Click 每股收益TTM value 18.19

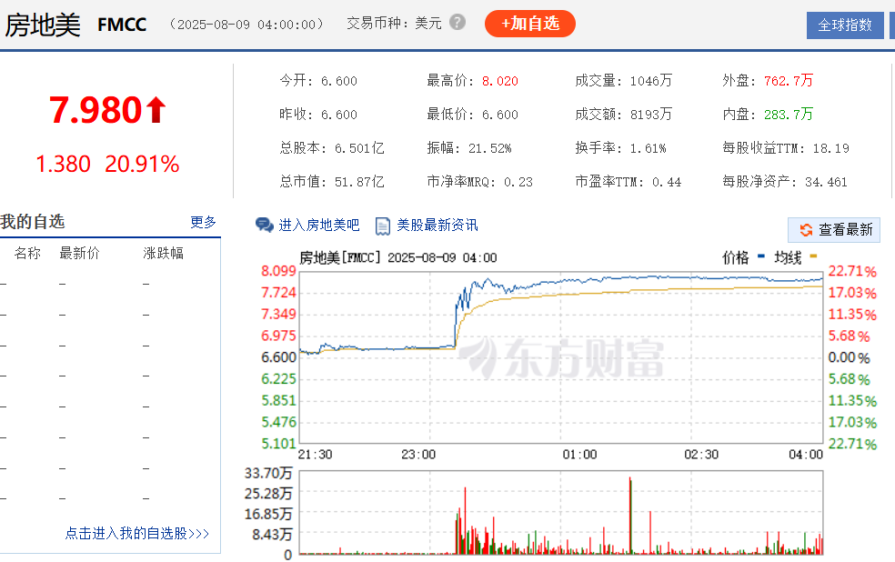831,148
